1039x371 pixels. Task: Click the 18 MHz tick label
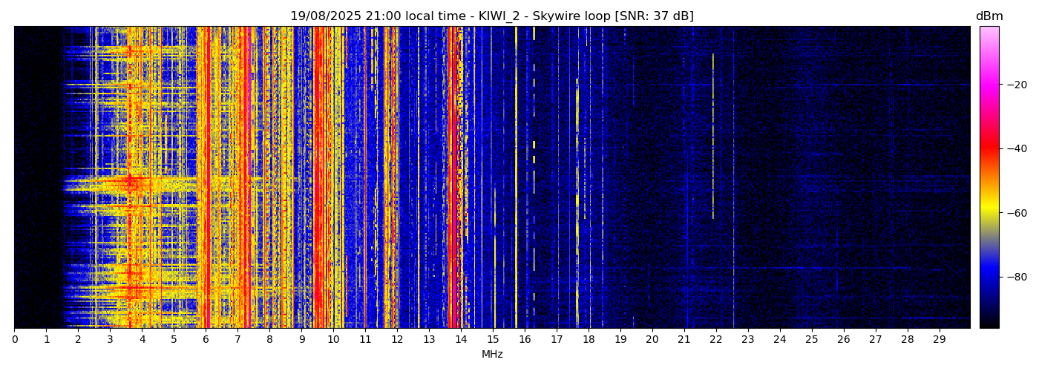[x=589, y=340]
